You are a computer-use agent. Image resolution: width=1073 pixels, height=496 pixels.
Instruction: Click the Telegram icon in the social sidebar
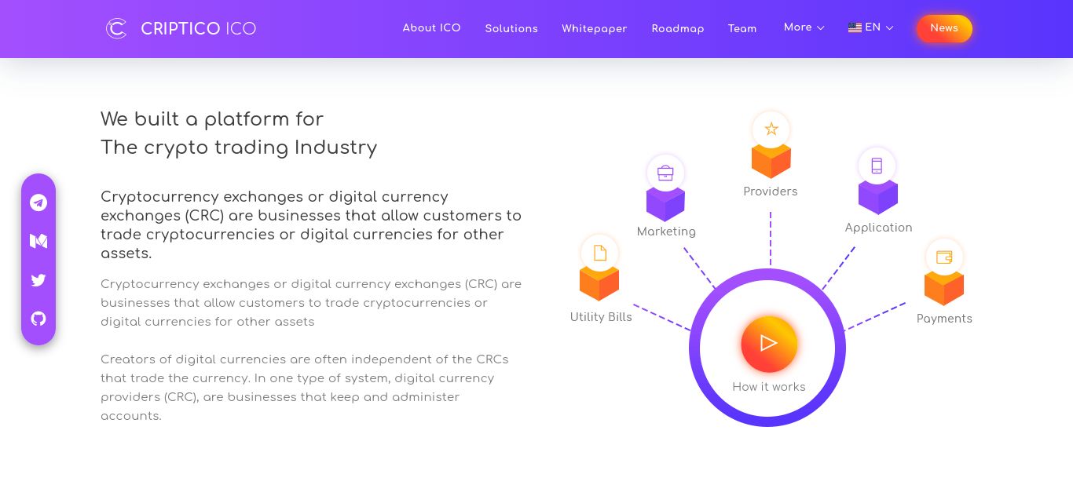coord(38,202)
